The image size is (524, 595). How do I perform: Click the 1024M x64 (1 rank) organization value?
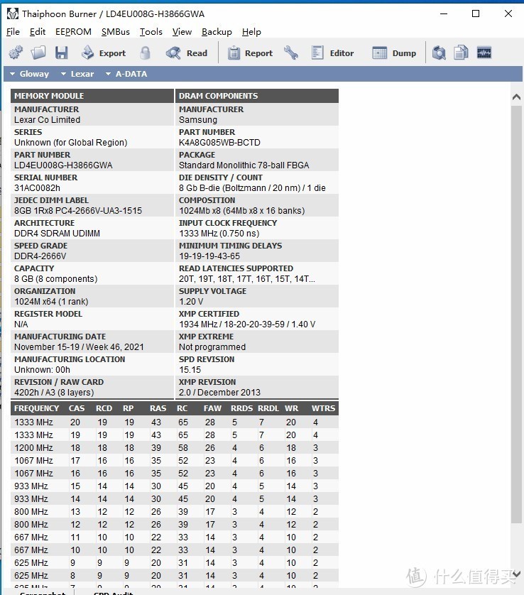click(51, 302)
